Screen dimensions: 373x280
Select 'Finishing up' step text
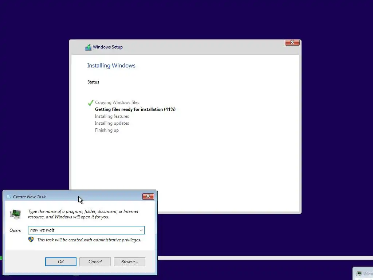[107, 130]
